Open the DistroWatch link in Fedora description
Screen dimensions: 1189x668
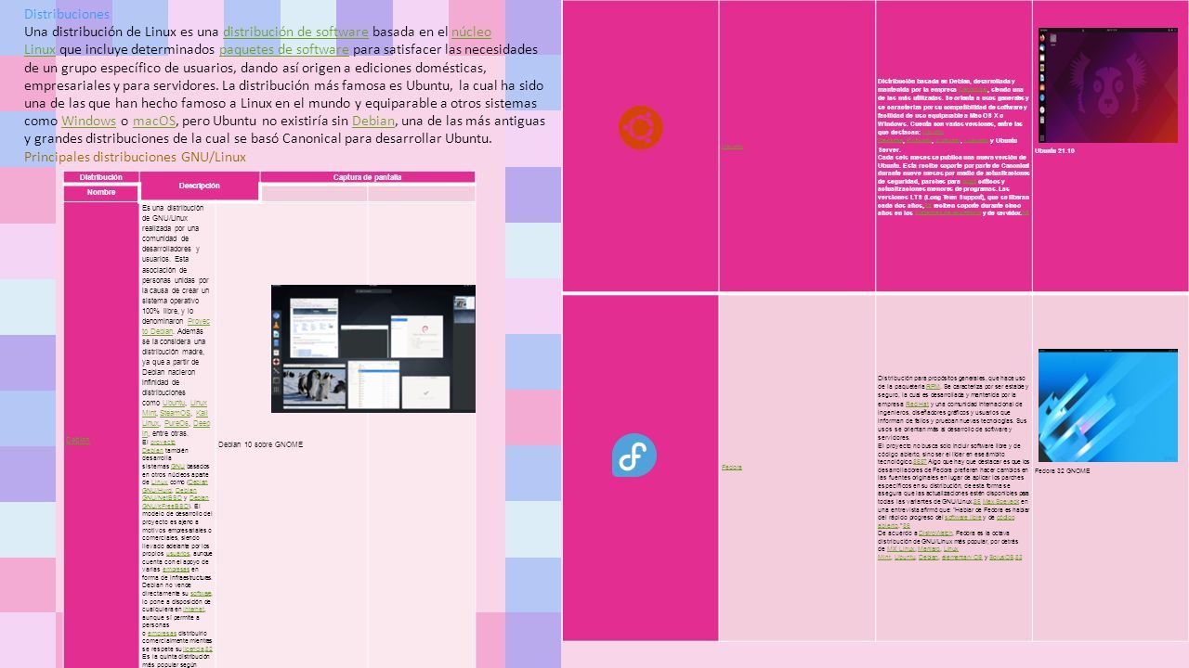935,533
